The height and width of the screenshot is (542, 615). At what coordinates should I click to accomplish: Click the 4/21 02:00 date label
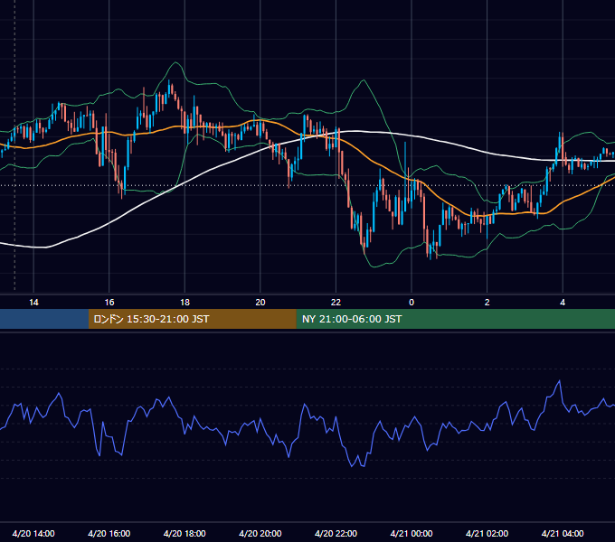(487, 533)
